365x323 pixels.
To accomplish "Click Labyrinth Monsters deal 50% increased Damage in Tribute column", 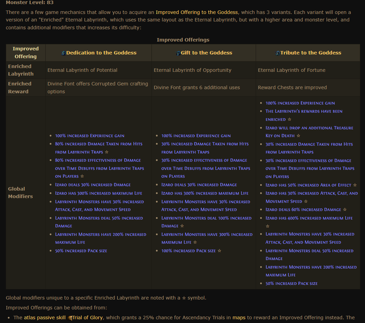I will tap(310, 255).
